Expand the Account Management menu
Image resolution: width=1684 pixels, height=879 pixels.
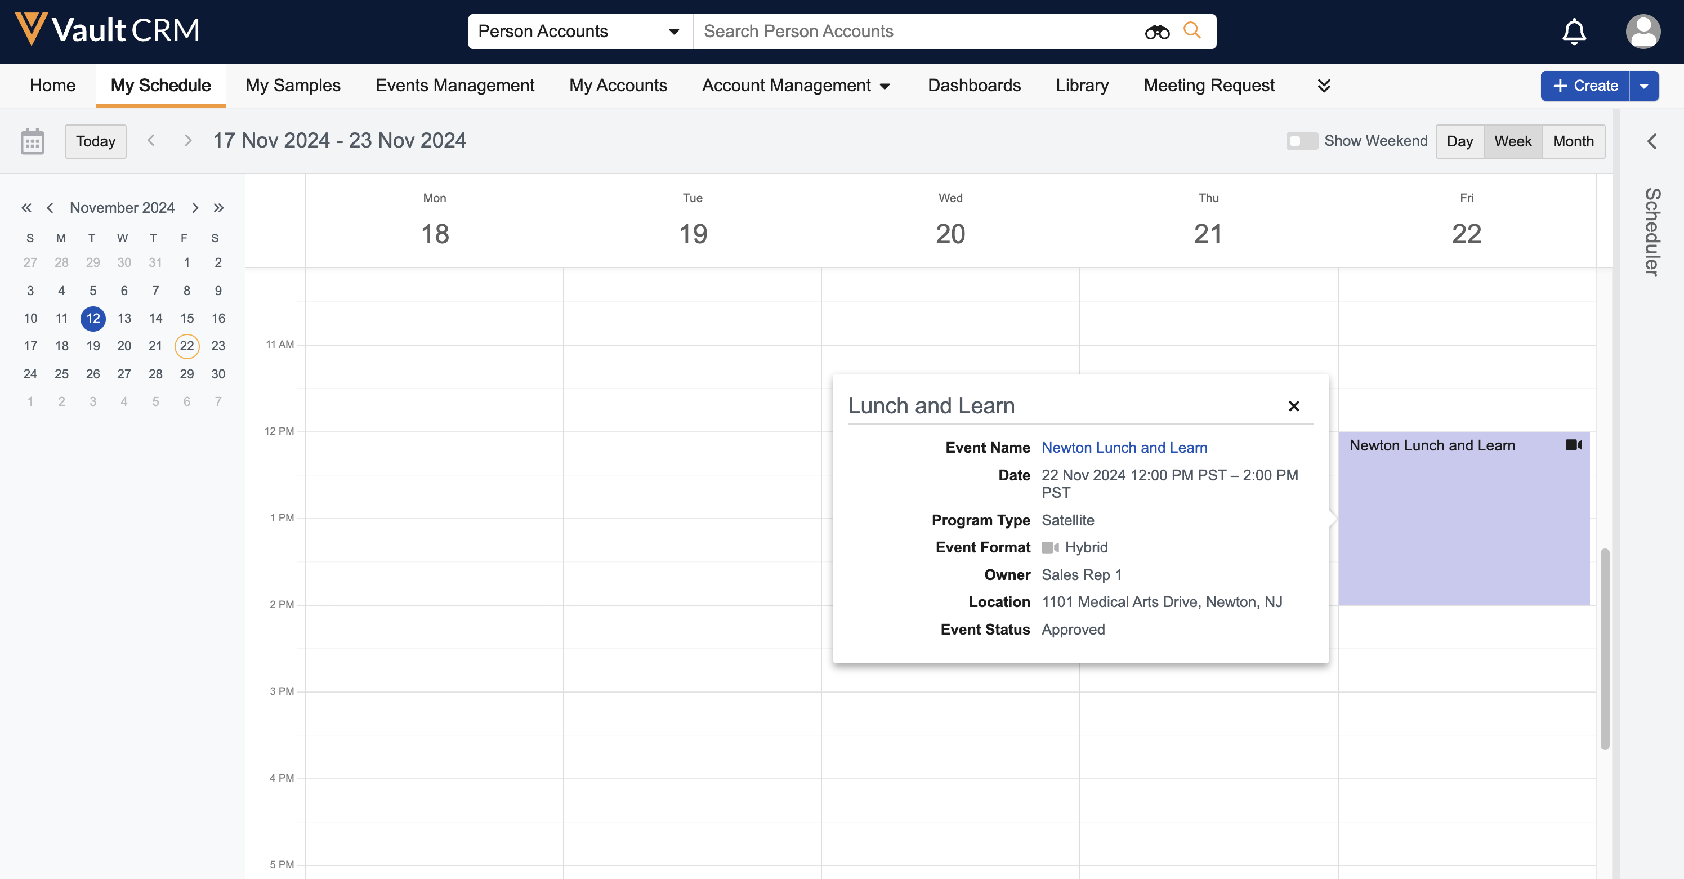click(x=796, y=86)
